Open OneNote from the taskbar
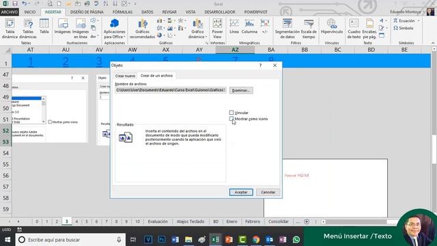Image resolution: width=437 pixels, height=246 pixels. [x=283, y=240]
